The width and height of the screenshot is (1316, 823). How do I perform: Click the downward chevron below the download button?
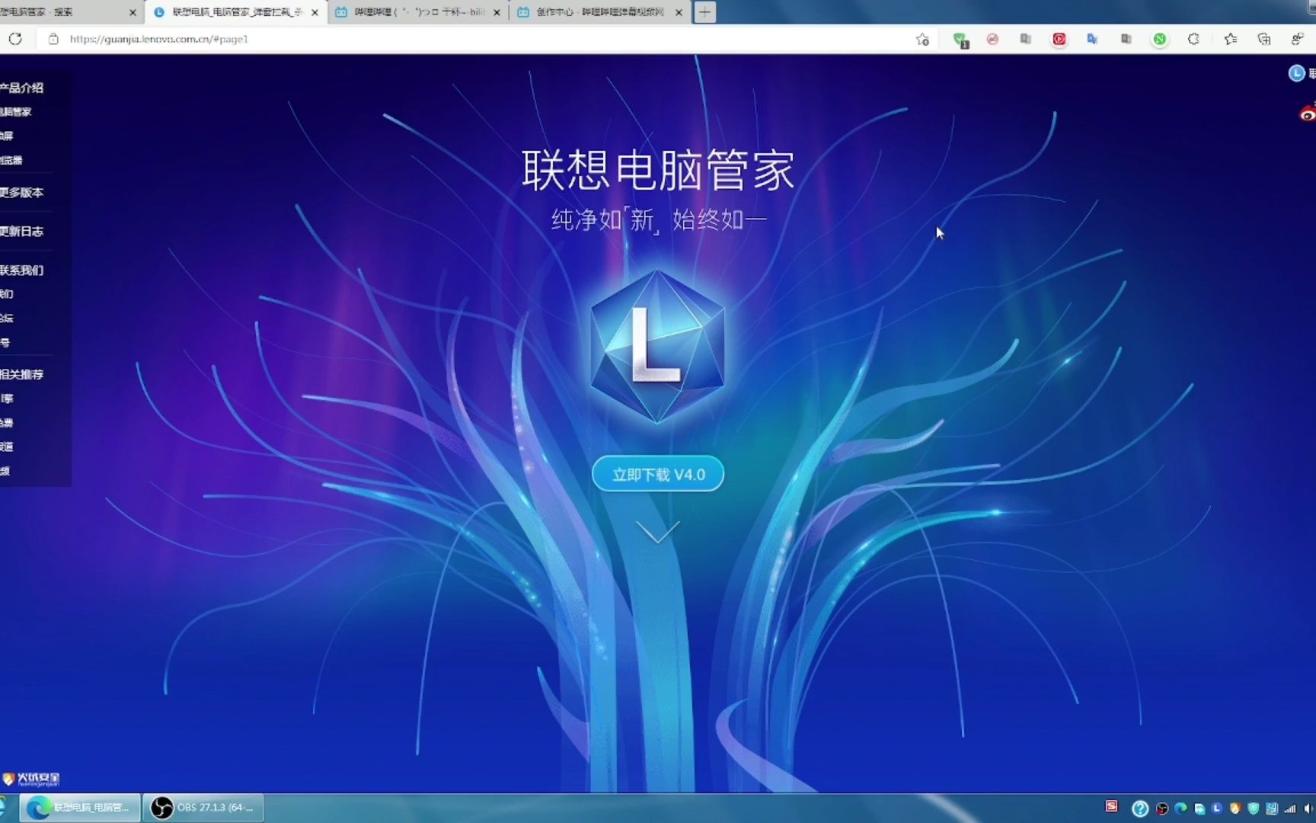(x=658, y=531)
